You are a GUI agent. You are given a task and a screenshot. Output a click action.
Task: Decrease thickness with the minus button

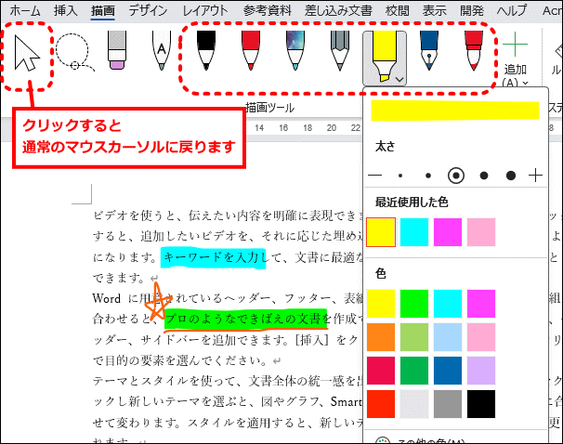tap(374, 176)
